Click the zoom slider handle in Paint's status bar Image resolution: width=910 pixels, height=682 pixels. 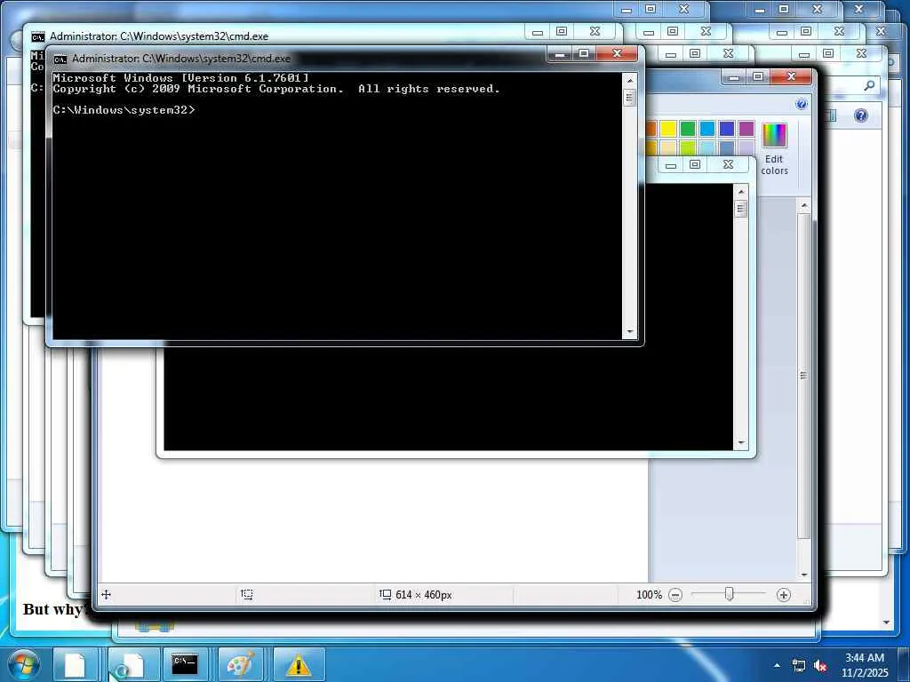coord(730,594)
